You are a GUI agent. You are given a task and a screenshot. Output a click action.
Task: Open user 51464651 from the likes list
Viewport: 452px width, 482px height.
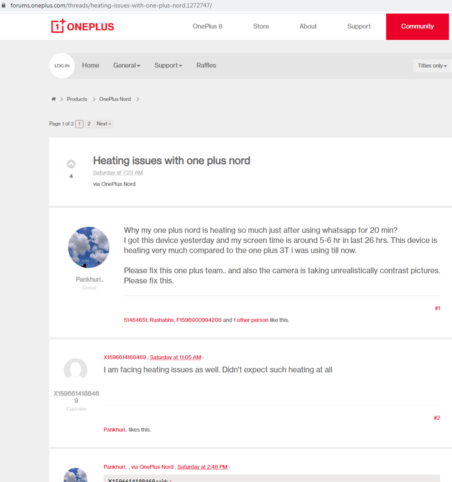[x=135, y=320]
